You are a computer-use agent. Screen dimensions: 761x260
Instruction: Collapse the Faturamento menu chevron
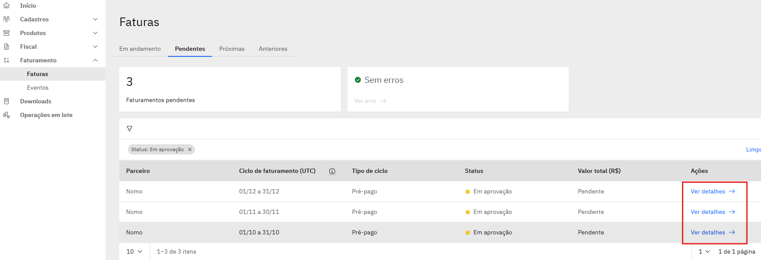click(95, 60)
